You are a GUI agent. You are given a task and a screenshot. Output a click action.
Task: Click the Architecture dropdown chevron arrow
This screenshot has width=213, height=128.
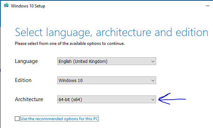pyautogui.click(x=153, y=100)
